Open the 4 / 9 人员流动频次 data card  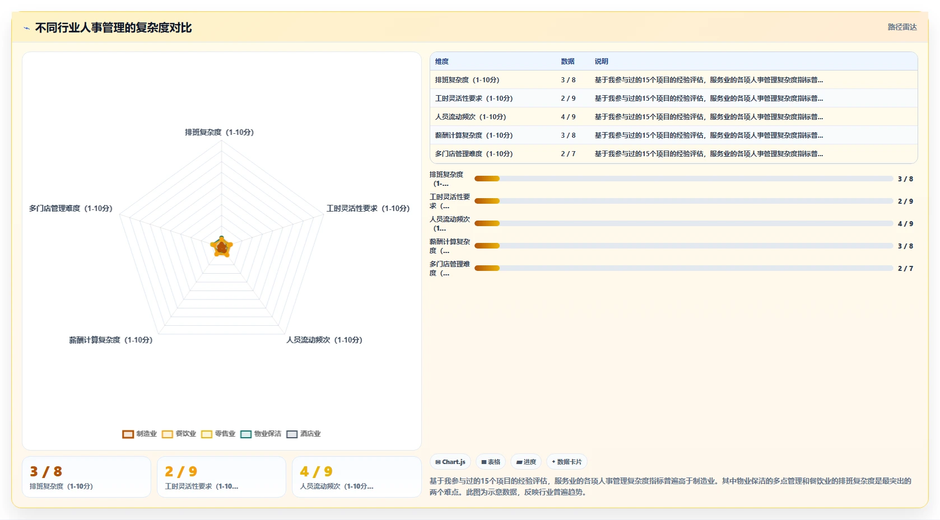356,477
